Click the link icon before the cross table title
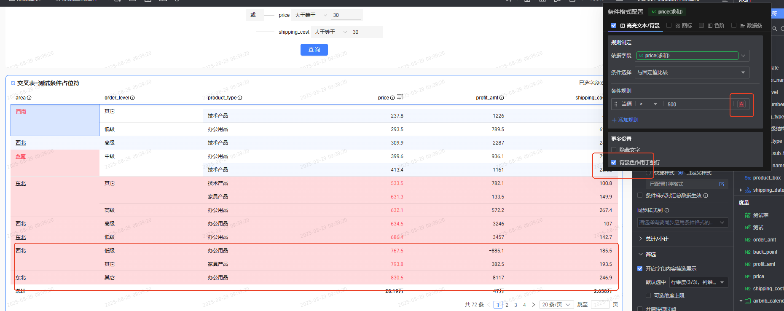This screenshot has height=311, width=784. (x=13, y=83)
